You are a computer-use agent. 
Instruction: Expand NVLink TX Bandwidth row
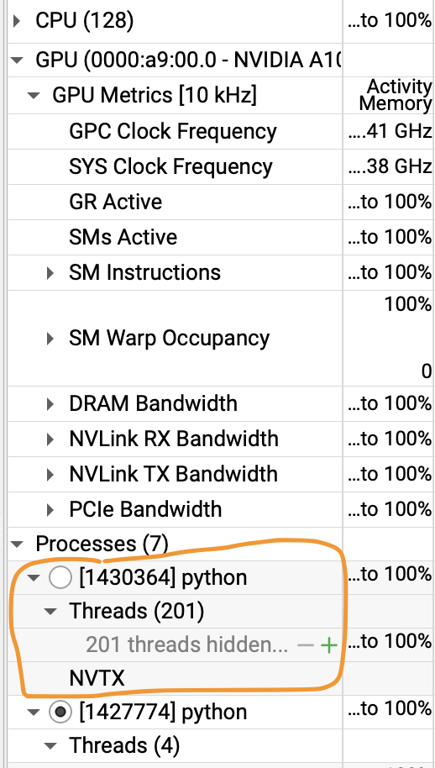pyautogui.click(x=50, y=474)
